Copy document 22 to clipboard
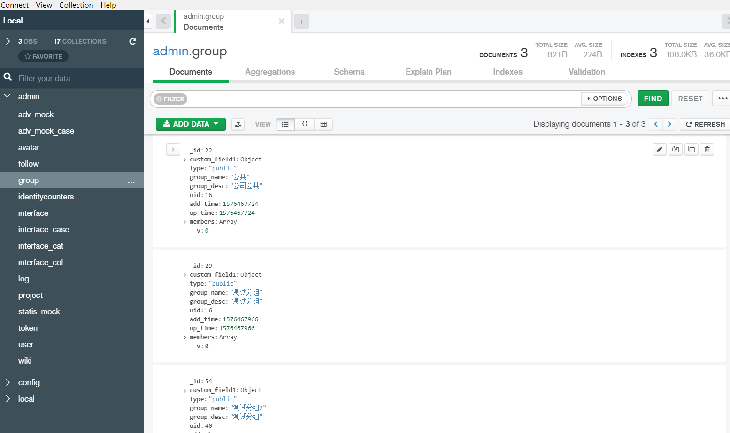The width and height of the screenshot is (730, 433). (676, 149)
